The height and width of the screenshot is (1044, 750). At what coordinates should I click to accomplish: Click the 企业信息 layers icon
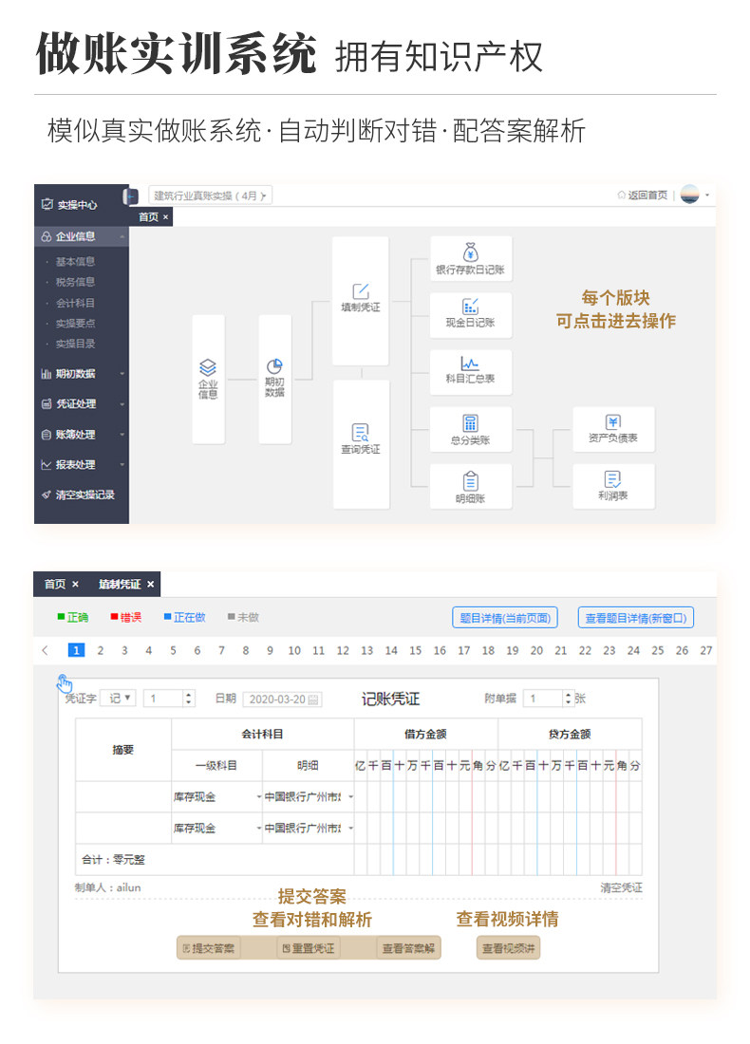tap(208, 367)
